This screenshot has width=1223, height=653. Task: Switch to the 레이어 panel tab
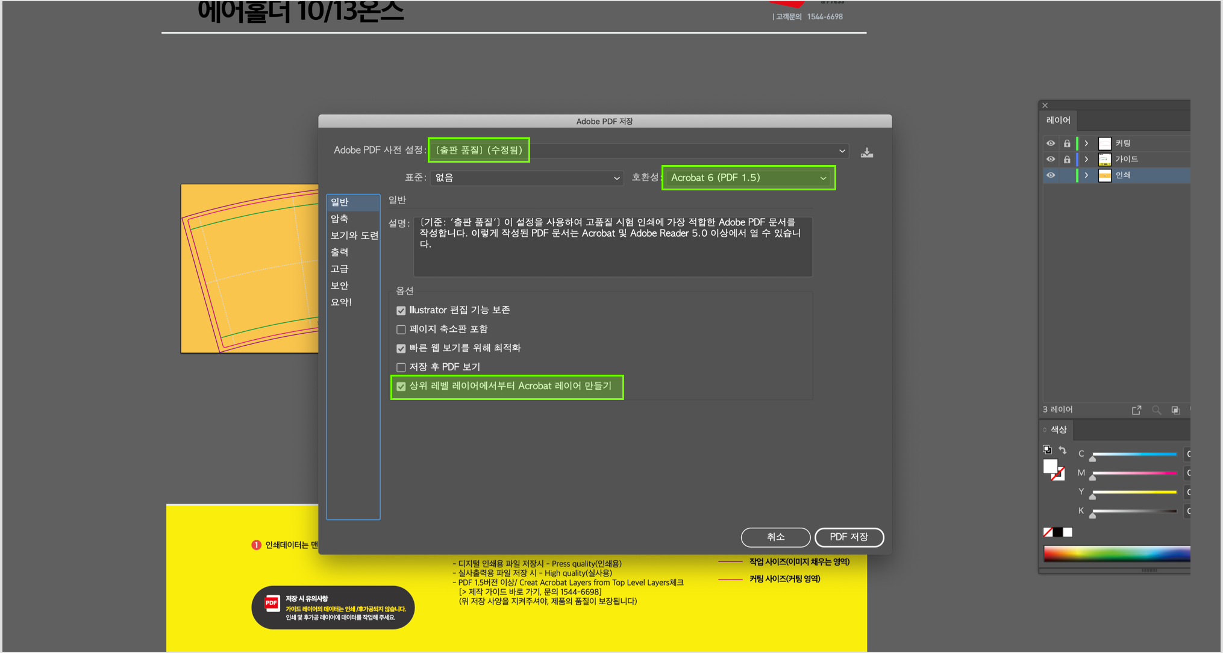pyautogui.click(x=1058, y=120)
